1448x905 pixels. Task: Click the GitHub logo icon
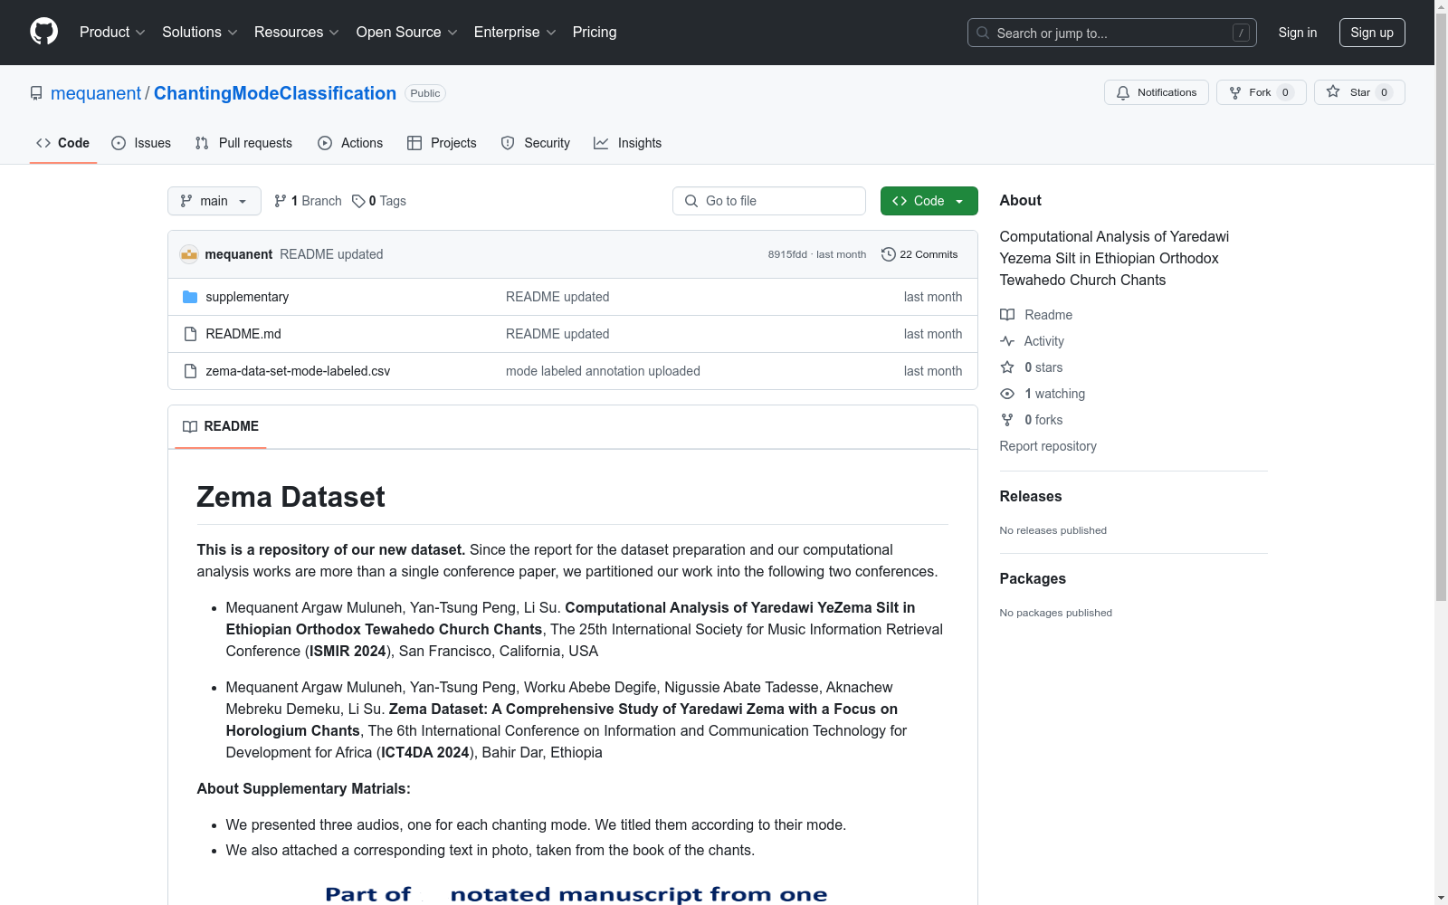(x=43, y=32)
